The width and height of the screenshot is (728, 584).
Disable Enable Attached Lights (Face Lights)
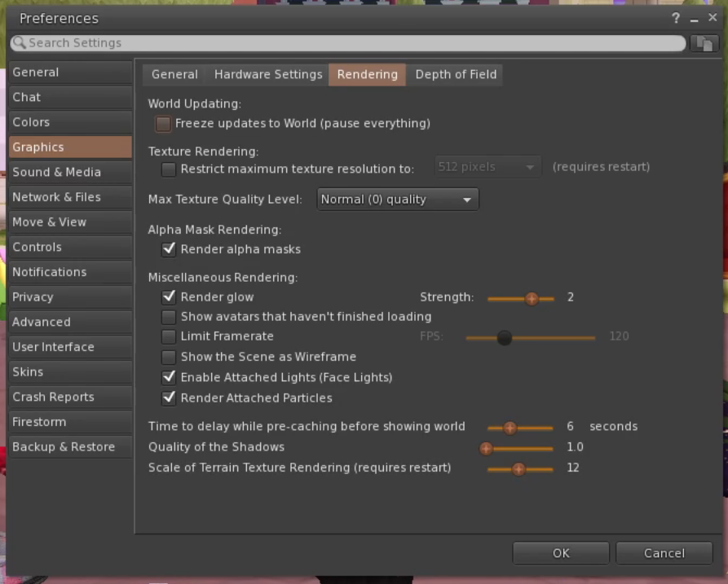169,377
